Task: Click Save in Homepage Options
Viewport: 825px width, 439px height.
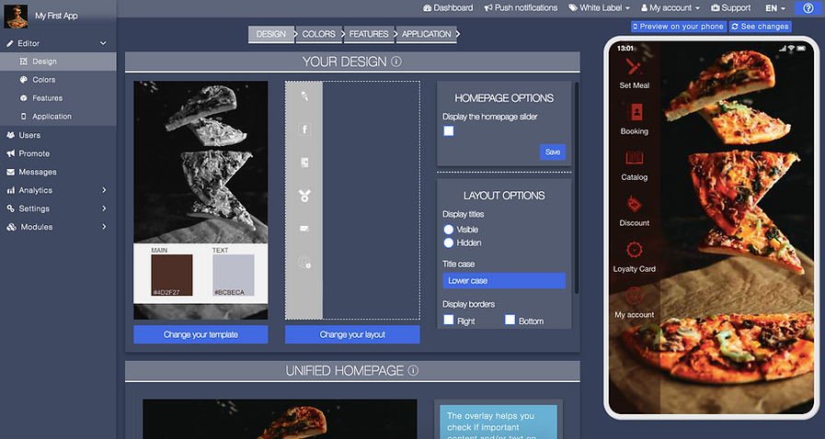Action: click(553, 152)
